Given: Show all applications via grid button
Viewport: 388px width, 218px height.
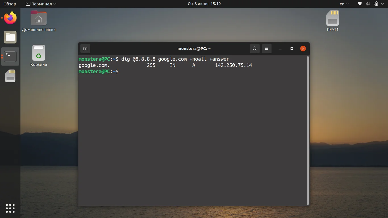Looking at the screenshot, I should point(10,208).
